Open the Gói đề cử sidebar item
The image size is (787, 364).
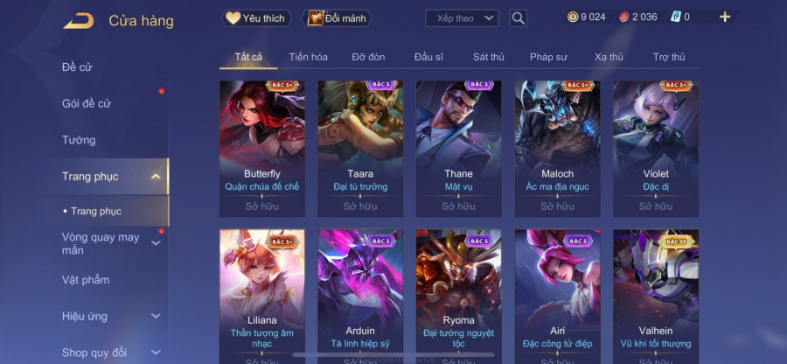click(x=87, y=103)
